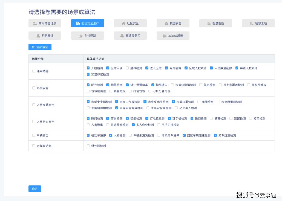This screenshot has height=201, width=282.
Task: Toggle the 未戴安全帽检测 checkbox off
Action: [x=88, y=102]
